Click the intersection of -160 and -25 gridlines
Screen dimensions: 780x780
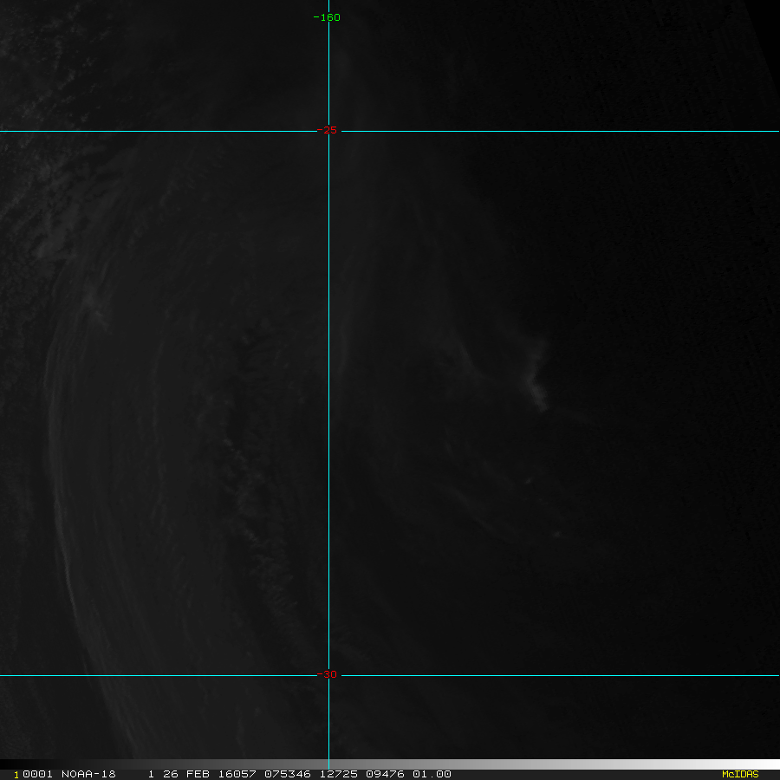pyautogui.click(x=328, y=132)
